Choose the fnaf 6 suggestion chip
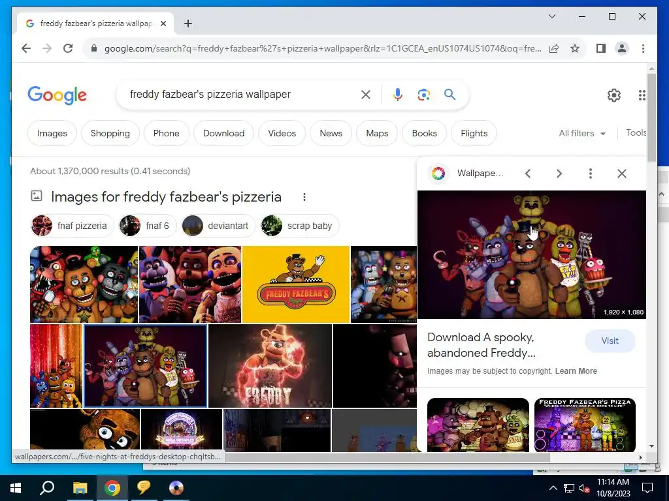The width and height of the screenshot is (669, 501). coord(147,226)
